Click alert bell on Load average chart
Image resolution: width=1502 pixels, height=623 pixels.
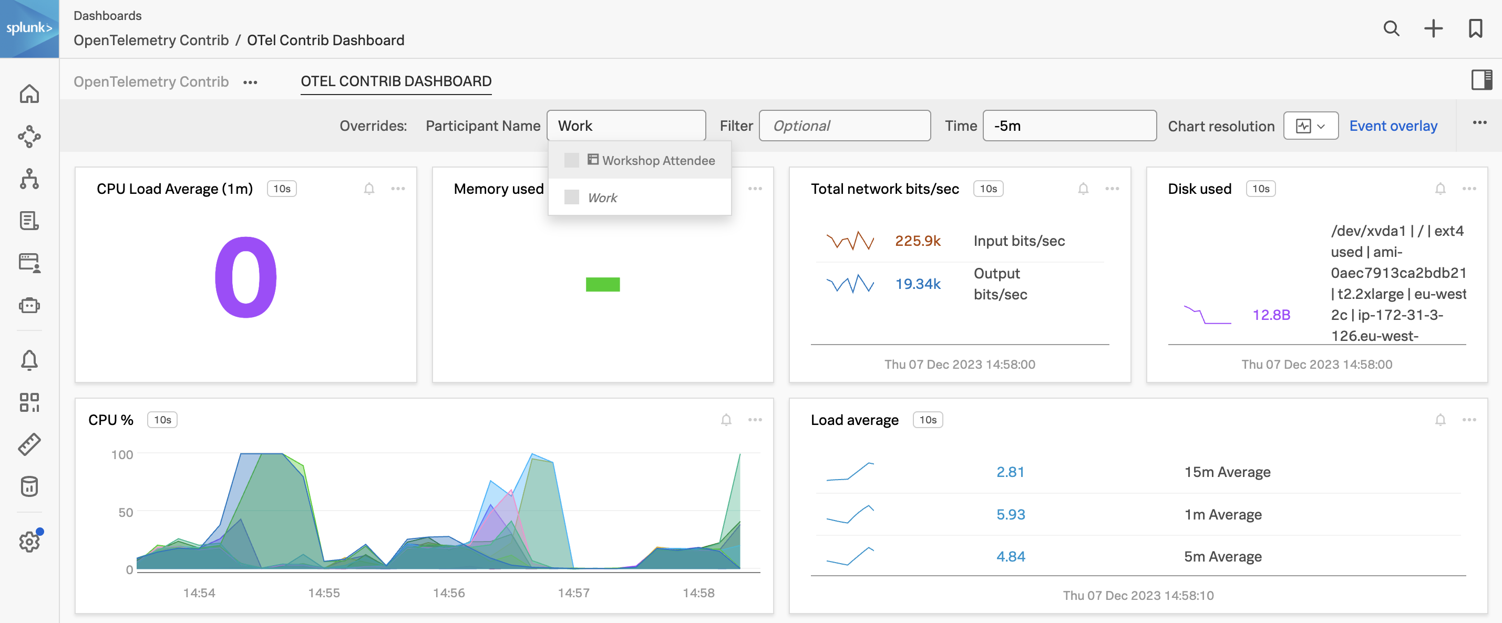click(1440, 420)
